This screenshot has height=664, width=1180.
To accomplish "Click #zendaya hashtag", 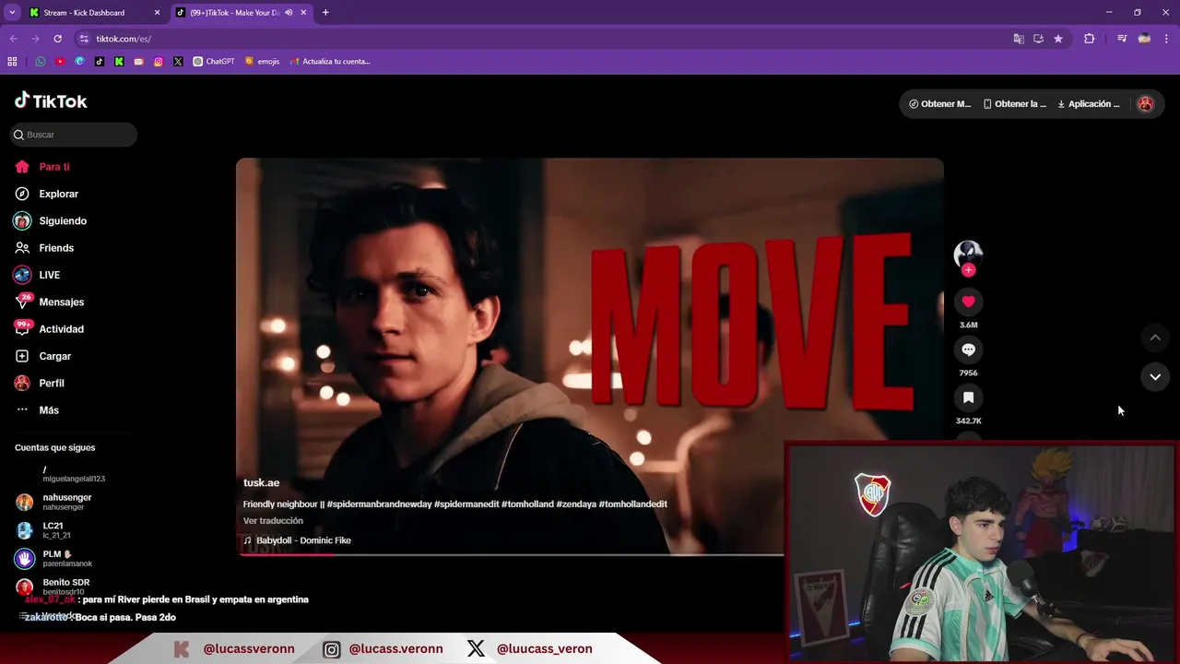I will point(575,504).
